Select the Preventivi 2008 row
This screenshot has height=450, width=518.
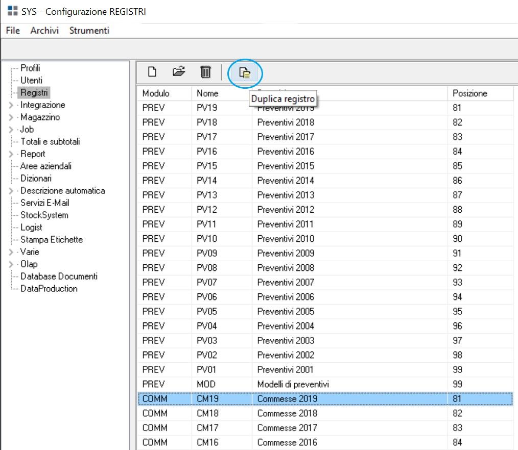[x=325, y=267]
